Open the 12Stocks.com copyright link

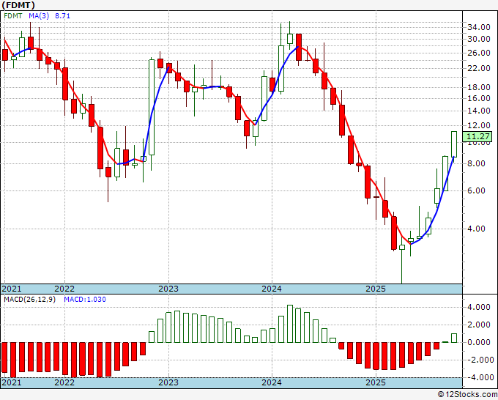tap(467, 395)
